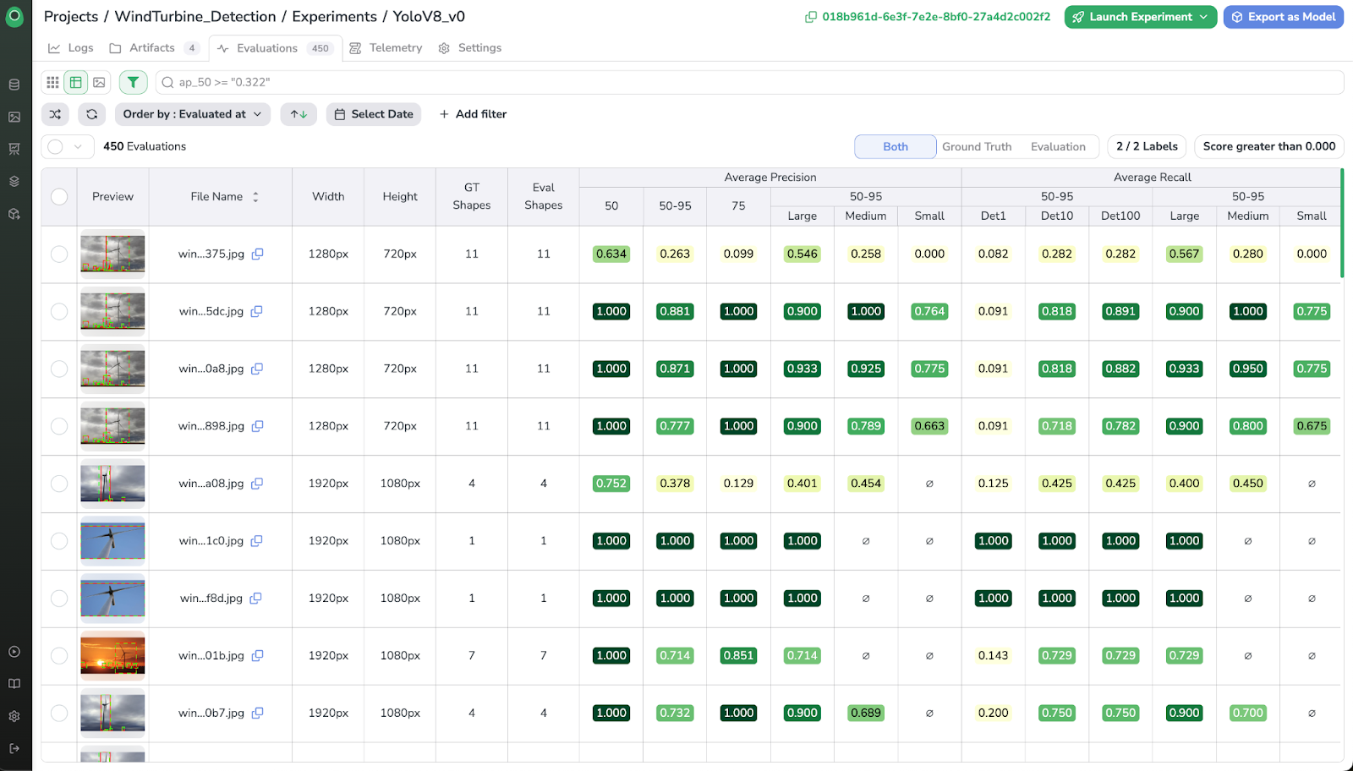
Task: Toggle the green filter funnel icon
Action: click(133, 82)
